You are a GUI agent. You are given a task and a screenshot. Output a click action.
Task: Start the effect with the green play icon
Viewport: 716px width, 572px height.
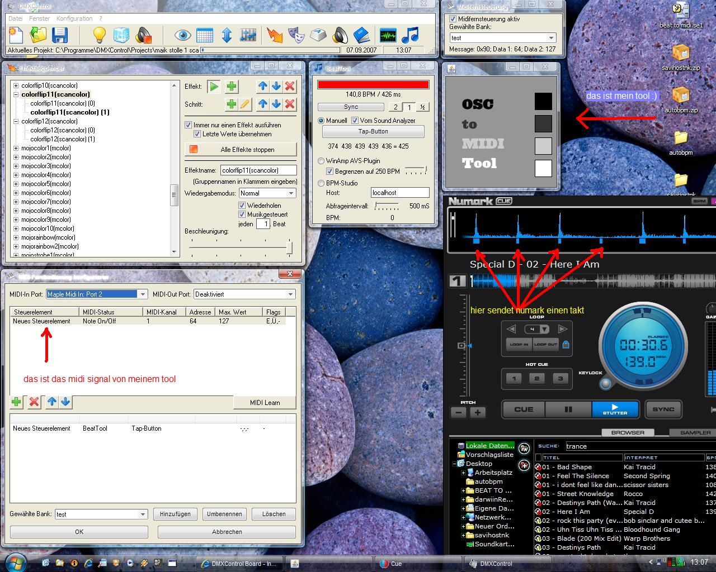(x=214, y=87)
